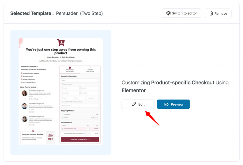Screen dimensions: 243x165
Task: Click the Email input field
Action: [x=80, y=80]
